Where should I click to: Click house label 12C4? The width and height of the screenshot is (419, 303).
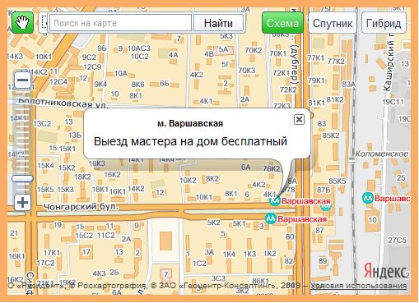point(58,81)
